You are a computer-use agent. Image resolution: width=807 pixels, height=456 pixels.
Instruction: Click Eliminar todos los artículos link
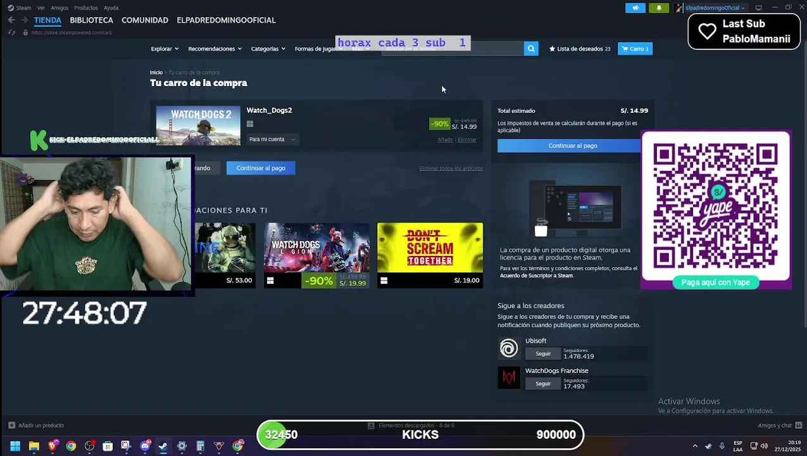pyautogui.click(x=451, y=168)
